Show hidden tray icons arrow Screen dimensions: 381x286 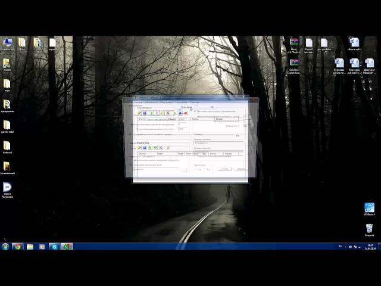(x=345, y=247)
